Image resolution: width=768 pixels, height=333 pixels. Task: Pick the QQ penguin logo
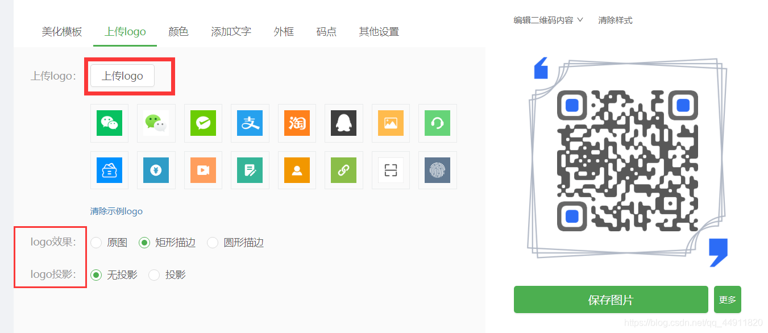click(x=344, y=123)
